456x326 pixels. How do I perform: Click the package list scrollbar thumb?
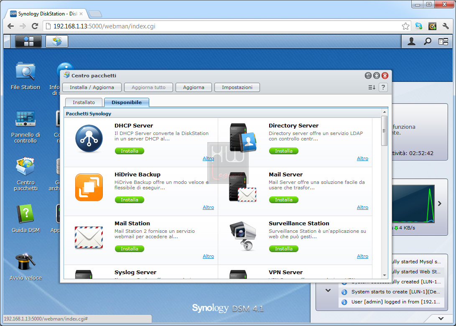pyautogui.click(x=385, y=130)
